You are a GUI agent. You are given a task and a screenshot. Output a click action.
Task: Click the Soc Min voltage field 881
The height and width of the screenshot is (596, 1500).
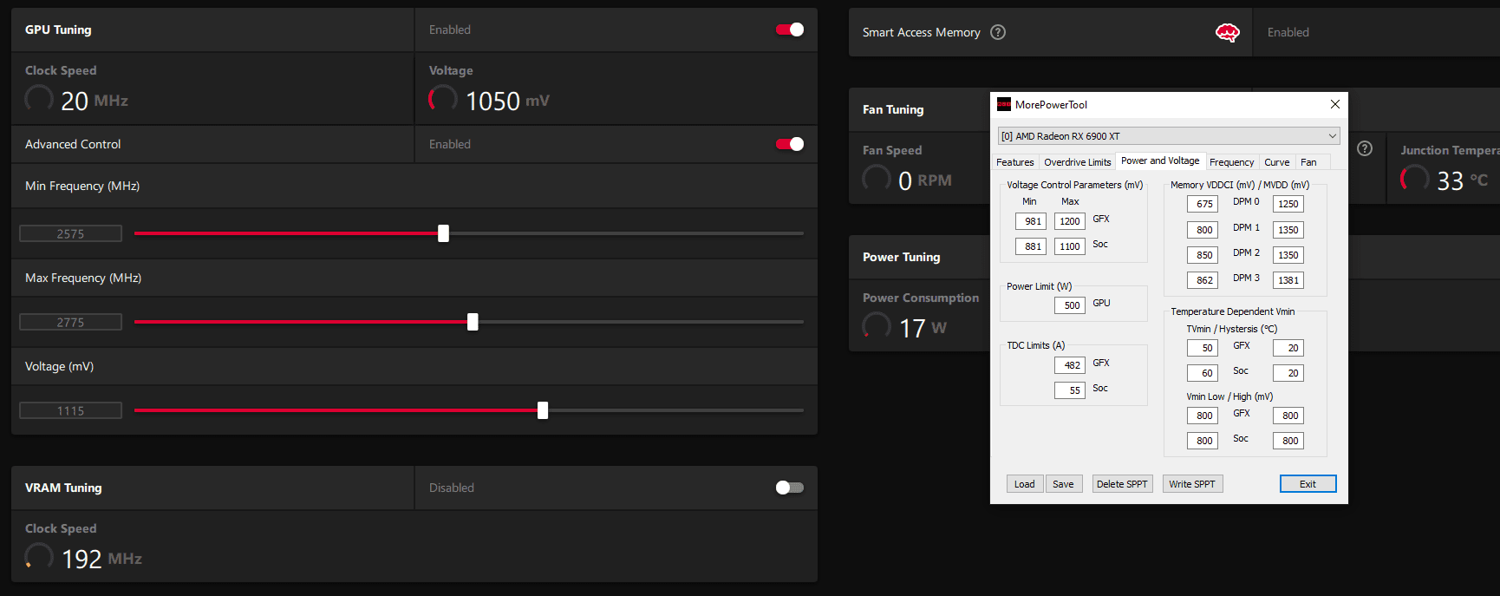point(1031,246)
